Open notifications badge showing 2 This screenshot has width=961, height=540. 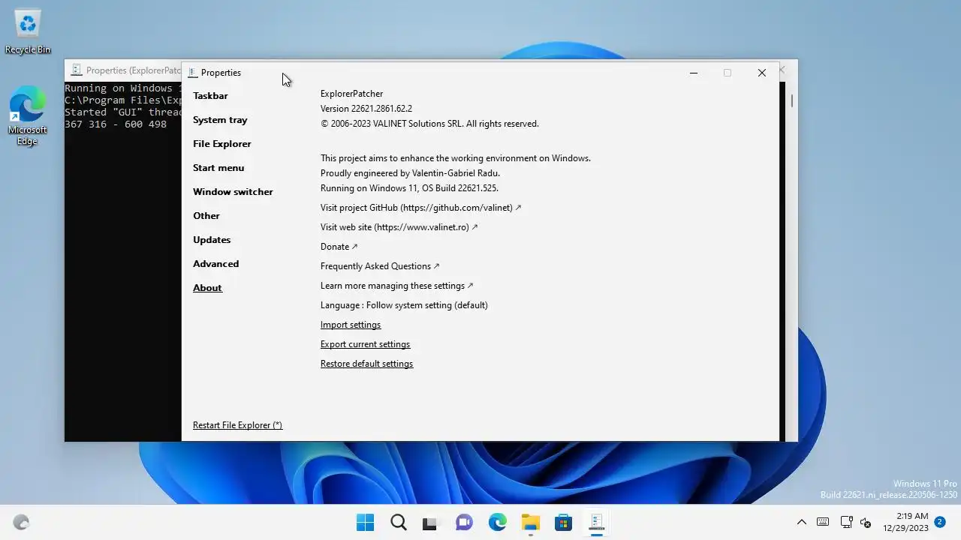pyautogui.click(x=939, y=522)
